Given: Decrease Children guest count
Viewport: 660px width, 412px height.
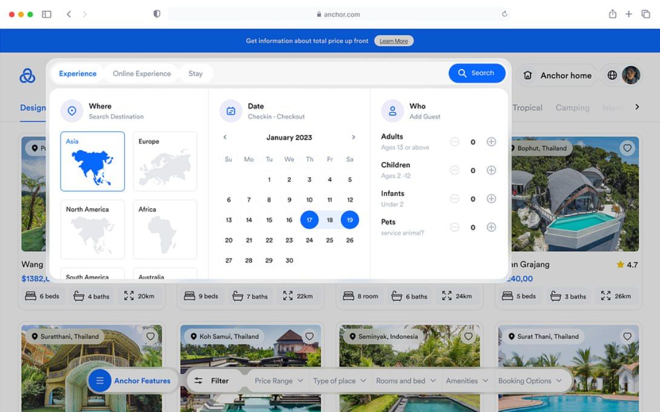Looking at the screenshot, I should click(x=455, y=171).
